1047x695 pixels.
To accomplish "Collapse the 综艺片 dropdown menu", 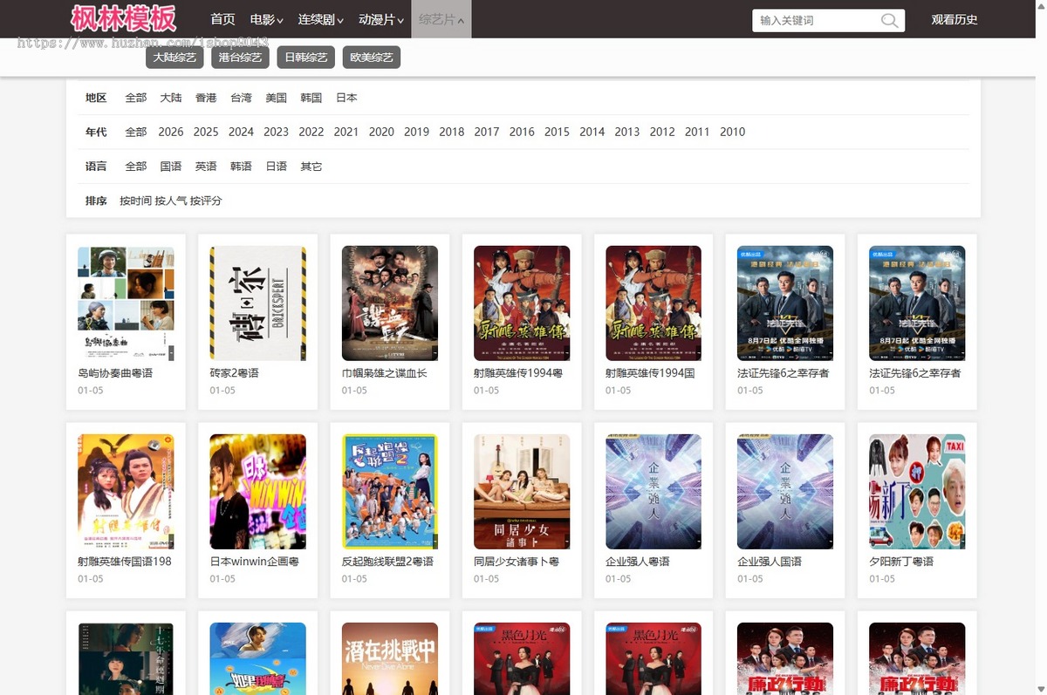I will tap(441, 19).
